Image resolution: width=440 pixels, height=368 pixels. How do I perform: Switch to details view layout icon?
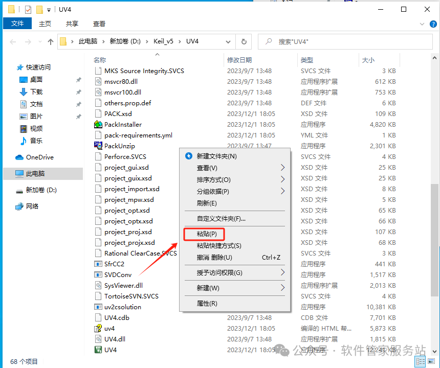[420, 362]
